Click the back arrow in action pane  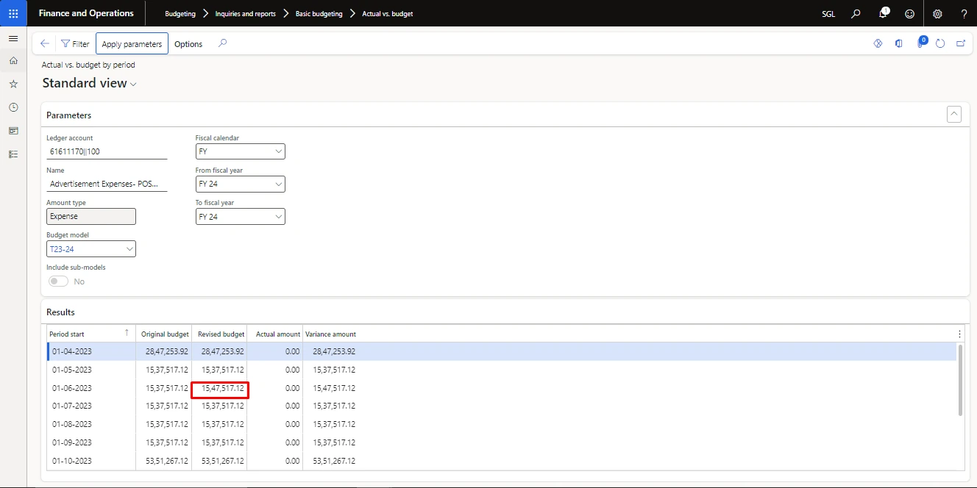point(45,44)
